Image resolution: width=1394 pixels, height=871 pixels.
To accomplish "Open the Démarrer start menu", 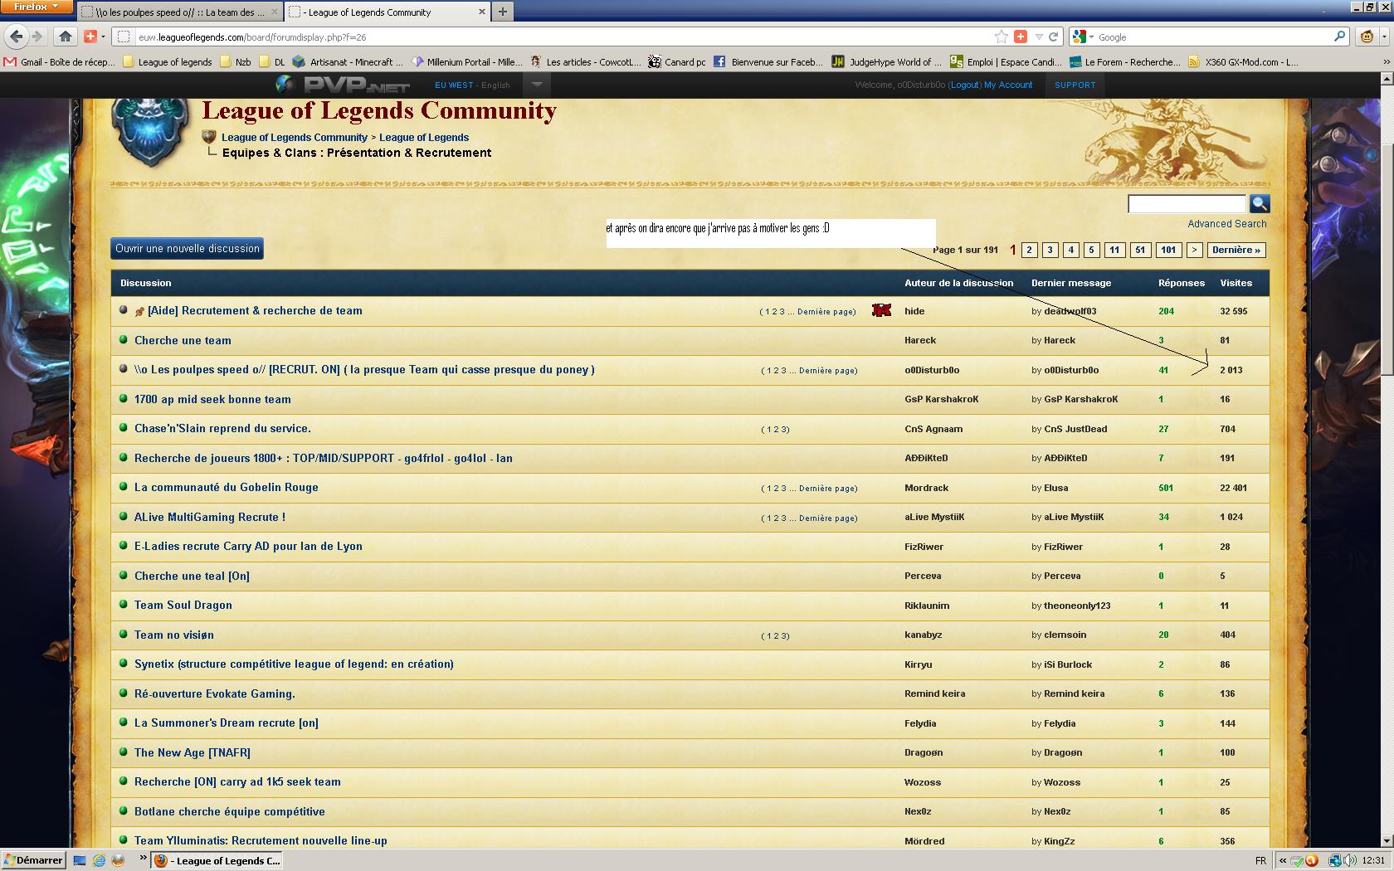I will [x=33, y=860].
